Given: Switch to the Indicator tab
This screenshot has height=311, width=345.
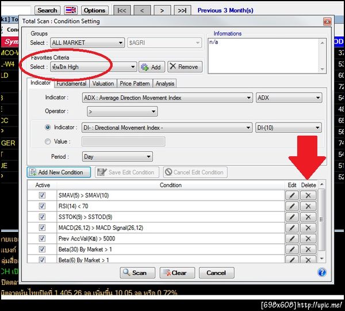Looking at the screenshot, I should (x=40, y=83).
